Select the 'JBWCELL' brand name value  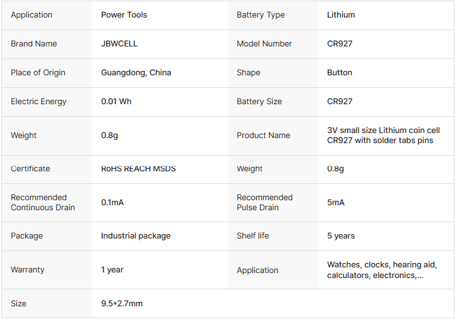pos(119,44)
